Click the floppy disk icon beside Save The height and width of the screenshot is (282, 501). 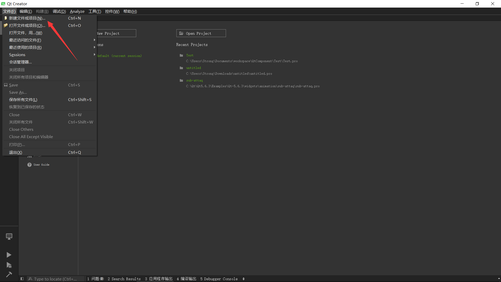(6, 85)
